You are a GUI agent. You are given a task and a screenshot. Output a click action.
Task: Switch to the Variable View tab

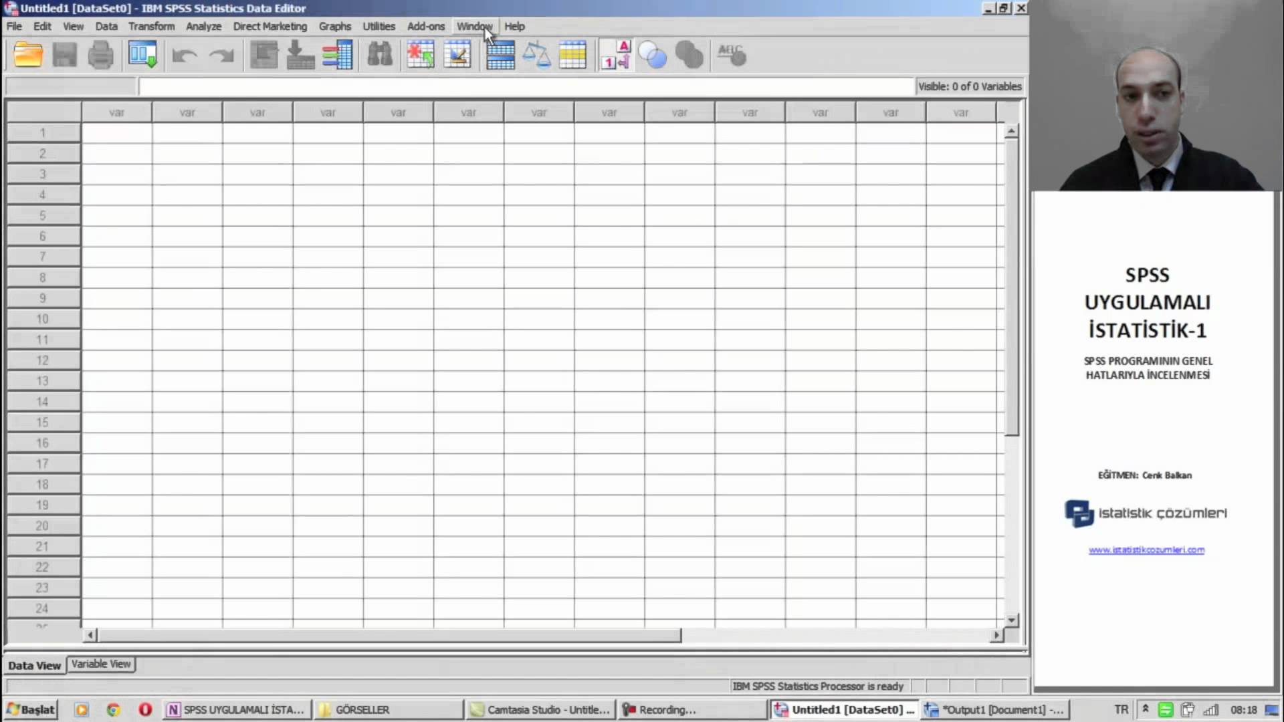[x=101, y=664]
